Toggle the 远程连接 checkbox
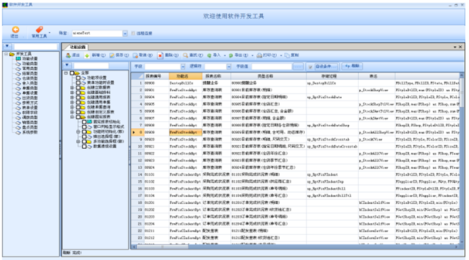The image size is (469, 260). click(x=134, y=33)
